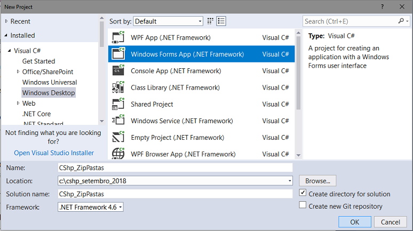
Task: Select Installed label in left pane
Action: point(22,35)
